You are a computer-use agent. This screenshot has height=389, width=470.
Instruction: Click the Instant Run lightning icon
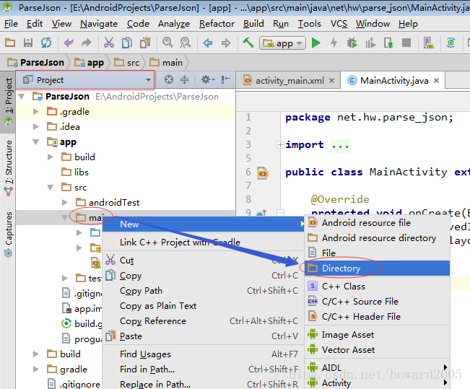tap(334, 43)
